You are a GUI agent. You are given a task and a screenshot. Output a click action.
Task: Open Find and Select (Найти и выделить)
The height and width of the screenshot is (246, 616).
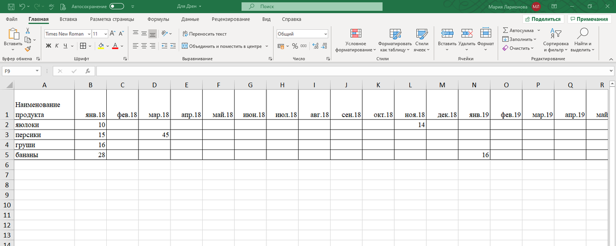click(582, 40)
